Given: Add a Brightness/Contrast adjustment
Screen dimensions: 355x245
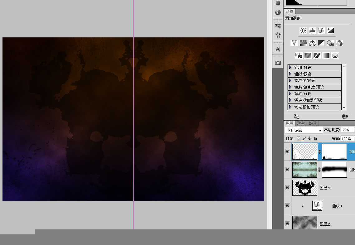Looking at the screenshot, I should 303,31.
